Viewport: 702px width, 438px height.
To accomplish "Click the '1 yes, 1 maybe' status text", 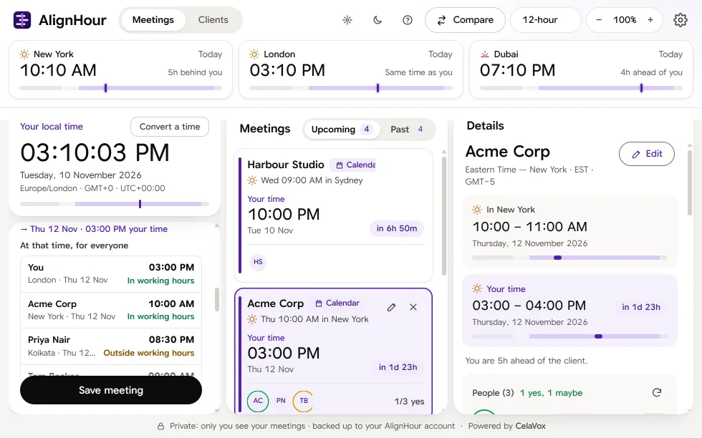I will (x=551, y=393).
